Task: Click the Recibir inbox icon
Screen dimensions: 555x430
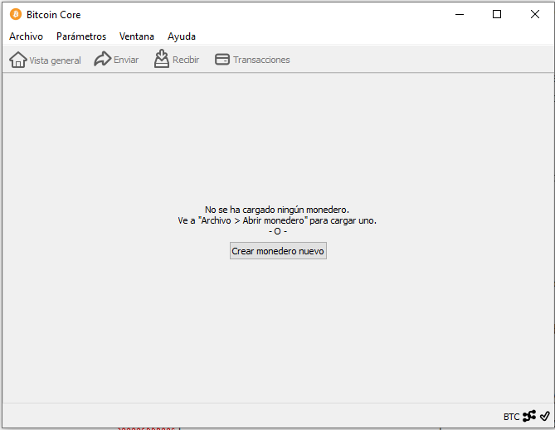Action: pos(162,59)
